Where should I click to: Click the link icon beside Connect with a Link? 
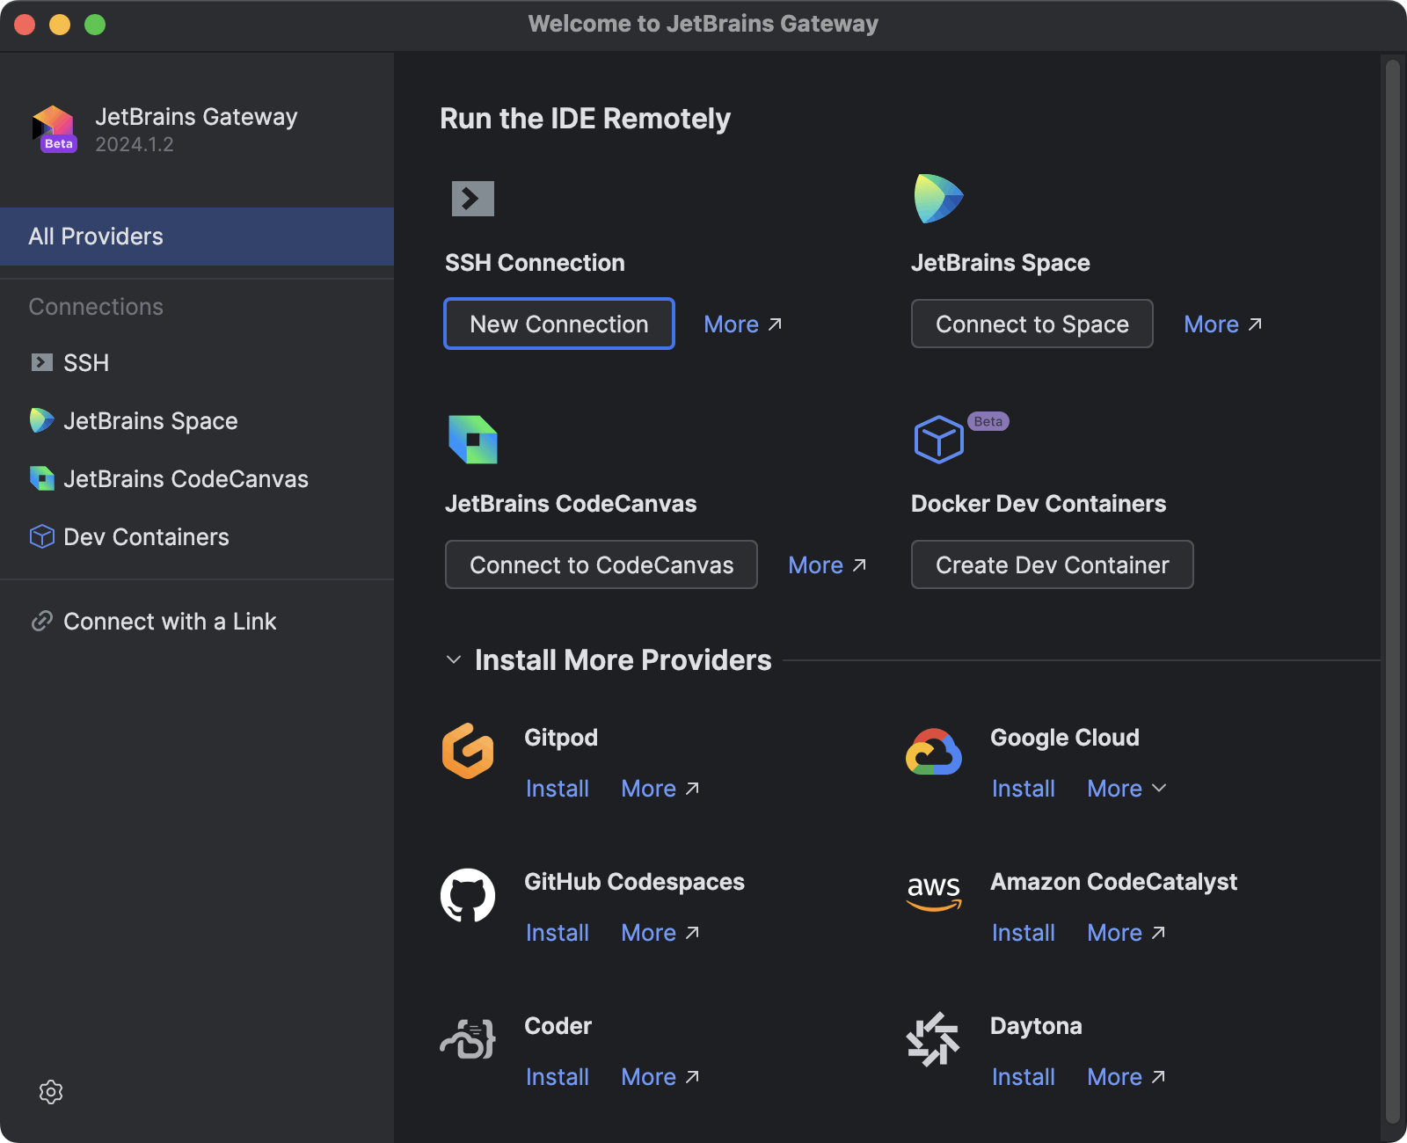click(41, 621)
